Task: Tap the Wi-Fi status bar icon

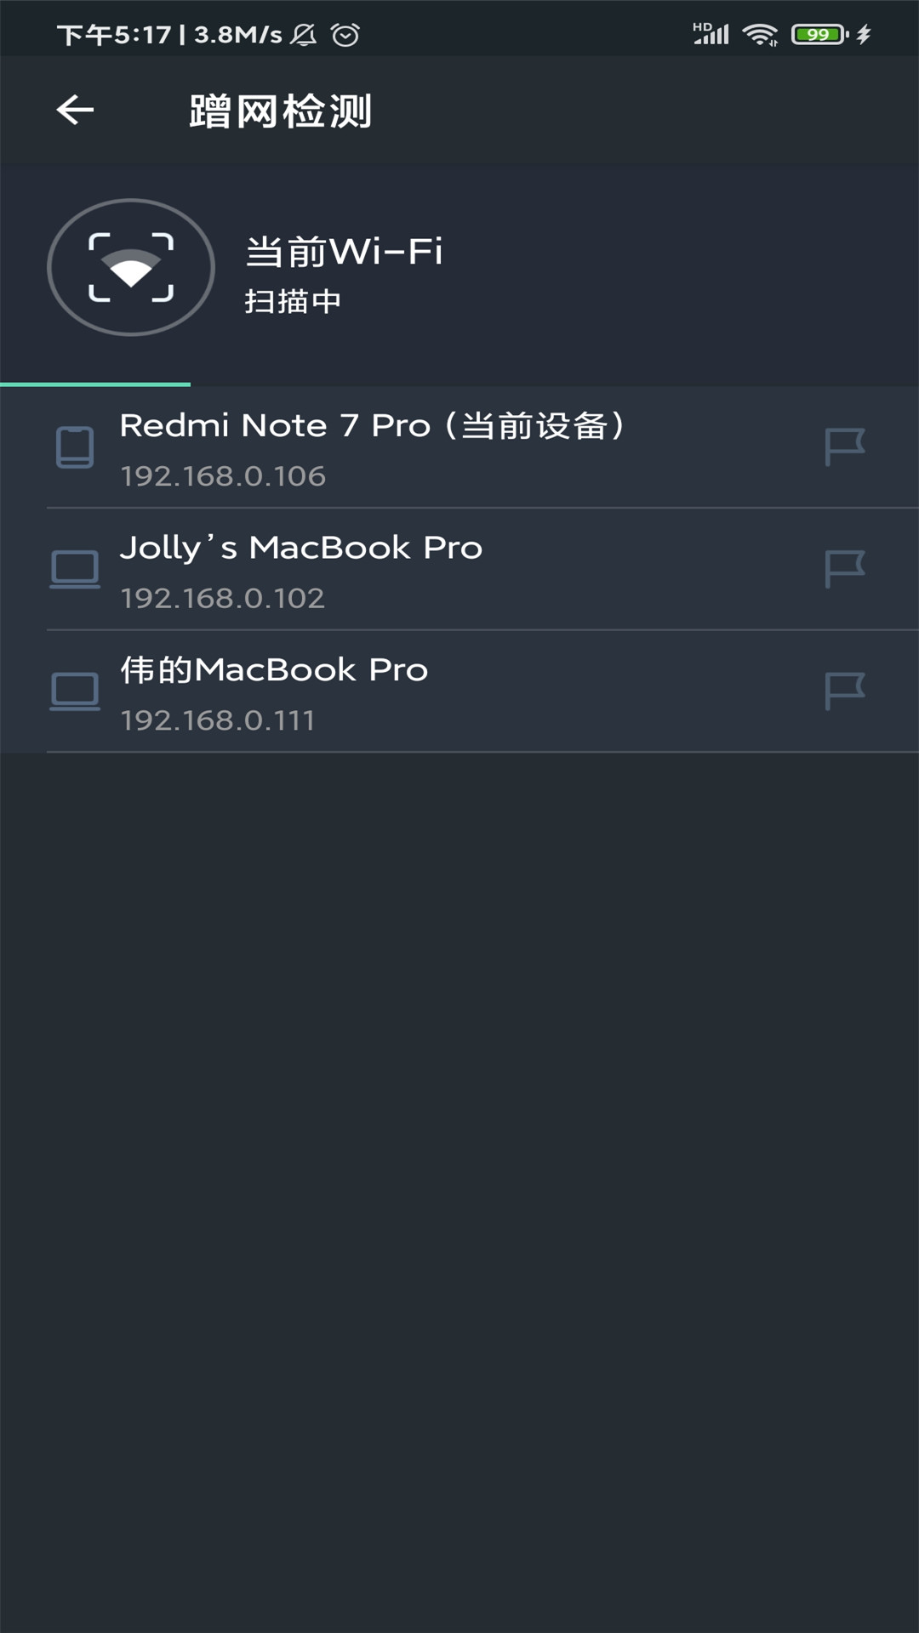Action: click(x=759, y=34)
